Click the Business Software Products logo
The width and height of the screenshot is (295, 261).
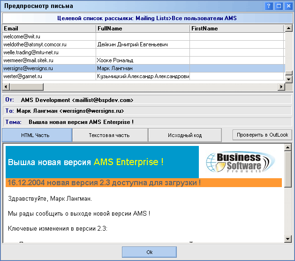[241, 162]
